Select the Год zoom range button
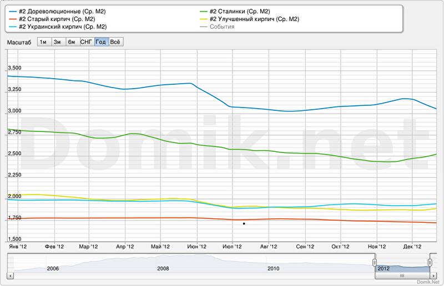Screen dimensions: 444x286 [x=101, y=42]
